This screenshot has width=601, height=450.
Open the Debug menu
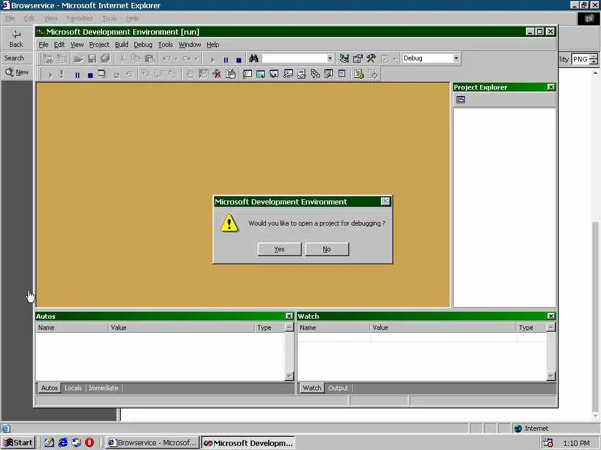143,45
